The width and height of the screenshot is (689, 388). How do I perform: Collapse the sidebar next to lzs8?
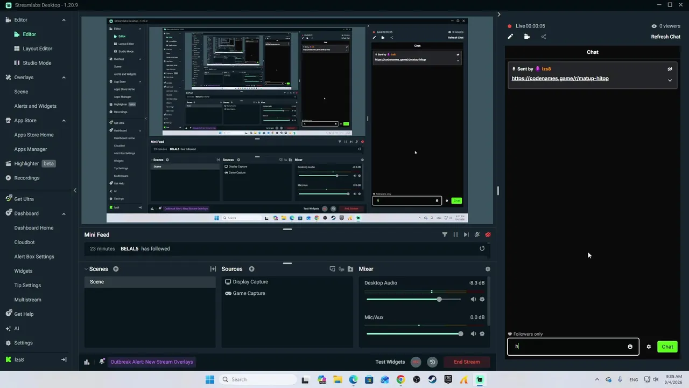[64, 359]
